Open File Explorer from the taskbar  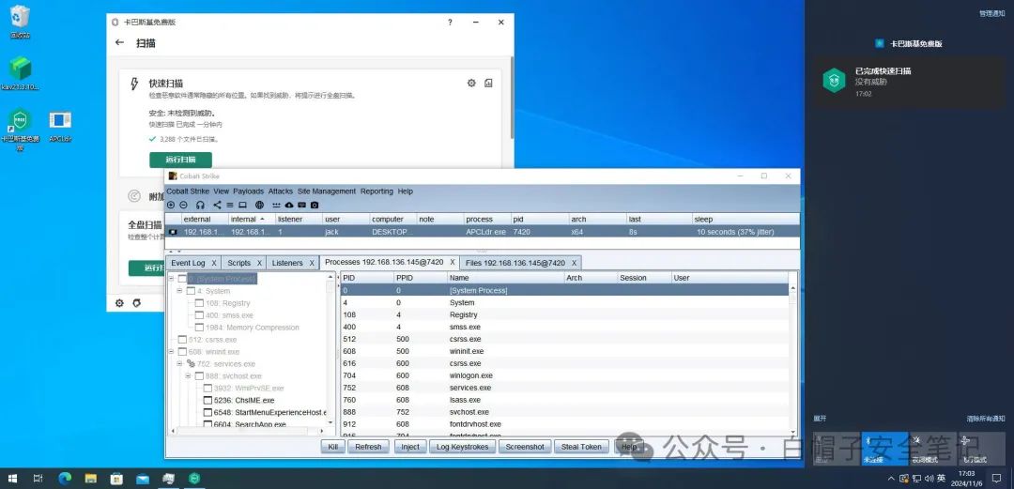[90, 479]
